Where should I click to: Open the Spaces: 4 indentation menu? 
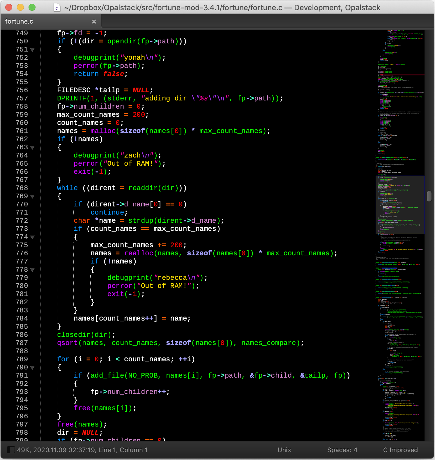point(342,450)
